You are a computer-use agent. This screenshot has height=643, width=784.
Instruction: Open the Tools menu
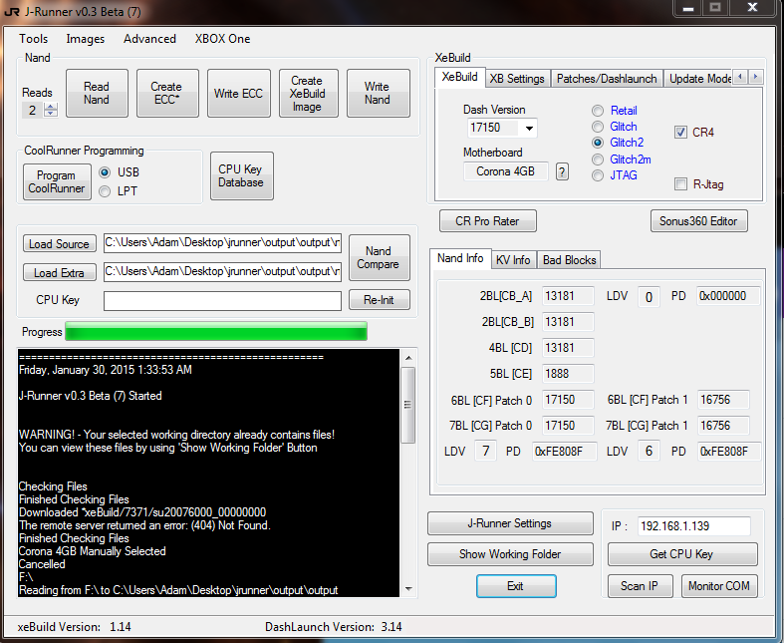(x=34, y=39)
